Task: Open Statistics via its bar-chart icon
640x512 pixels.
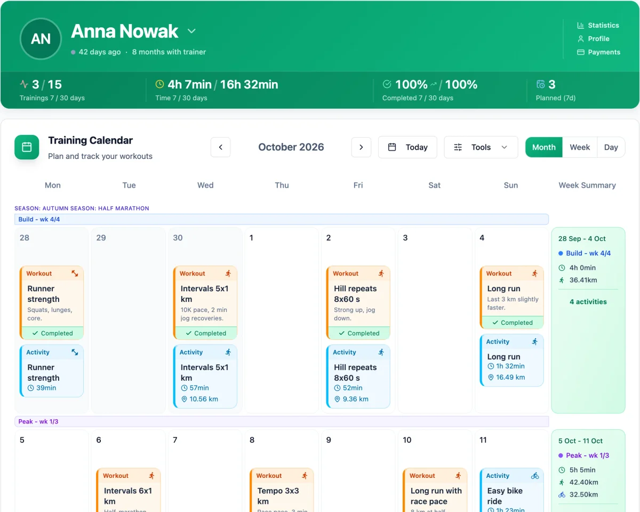Action: [x=581, y=26]
